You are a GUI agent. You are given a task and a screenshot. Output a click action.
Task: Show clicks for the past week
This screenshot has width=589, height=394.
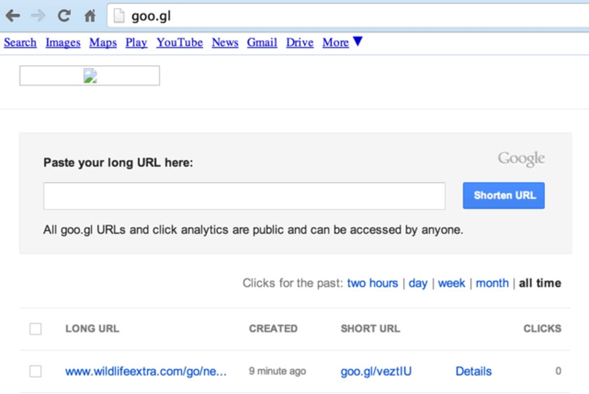pos(452,283)
